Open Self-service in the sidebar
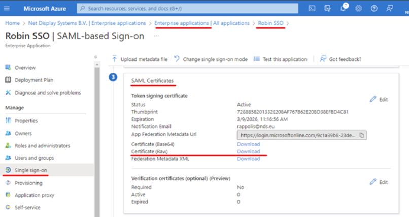The height and width of the screenshot is (217, 409). [x=27, y=208]
